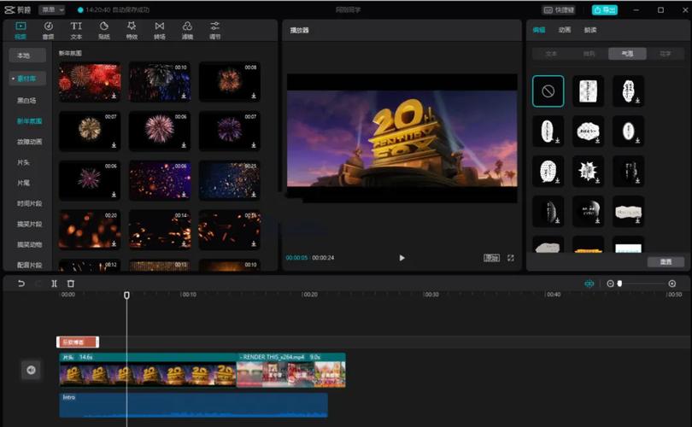Click the 导出 export button

click(x=605, y=9)
